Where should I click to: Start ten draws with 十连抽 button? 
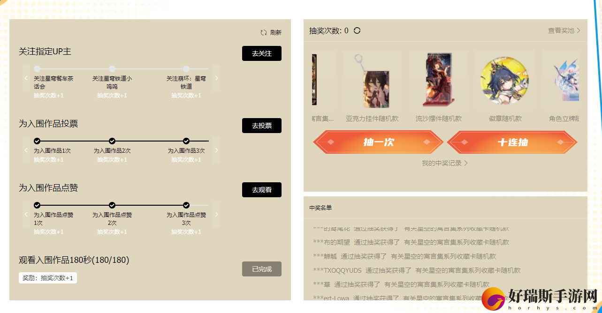click(x=512, y=142)
